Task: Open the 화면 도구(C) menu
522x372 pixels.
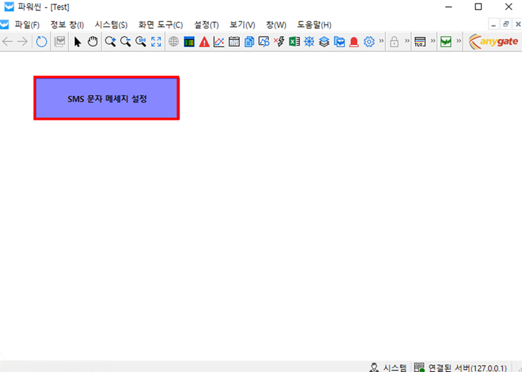Action: (161, 25)
